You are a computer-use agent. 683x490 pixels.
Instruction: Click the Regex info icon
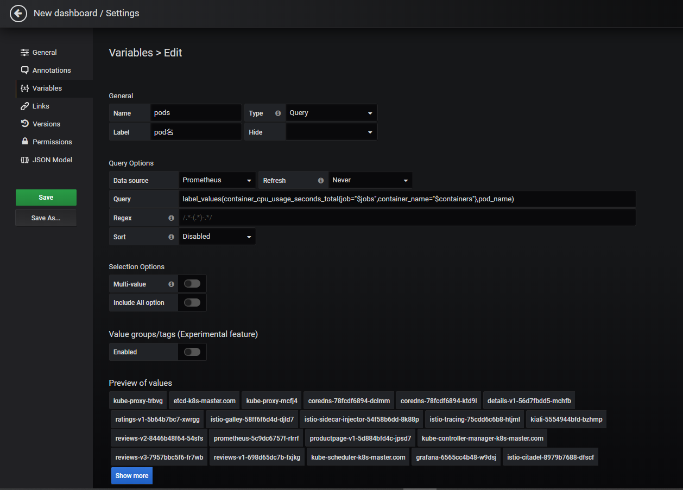[171, 218]
